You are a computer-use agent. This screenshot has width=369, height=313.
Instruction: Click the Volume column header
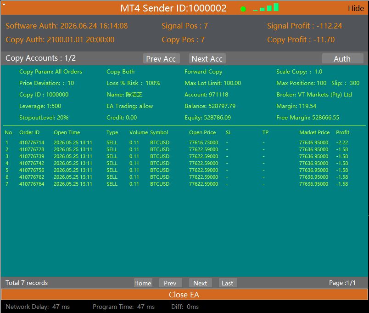[139, 132]
